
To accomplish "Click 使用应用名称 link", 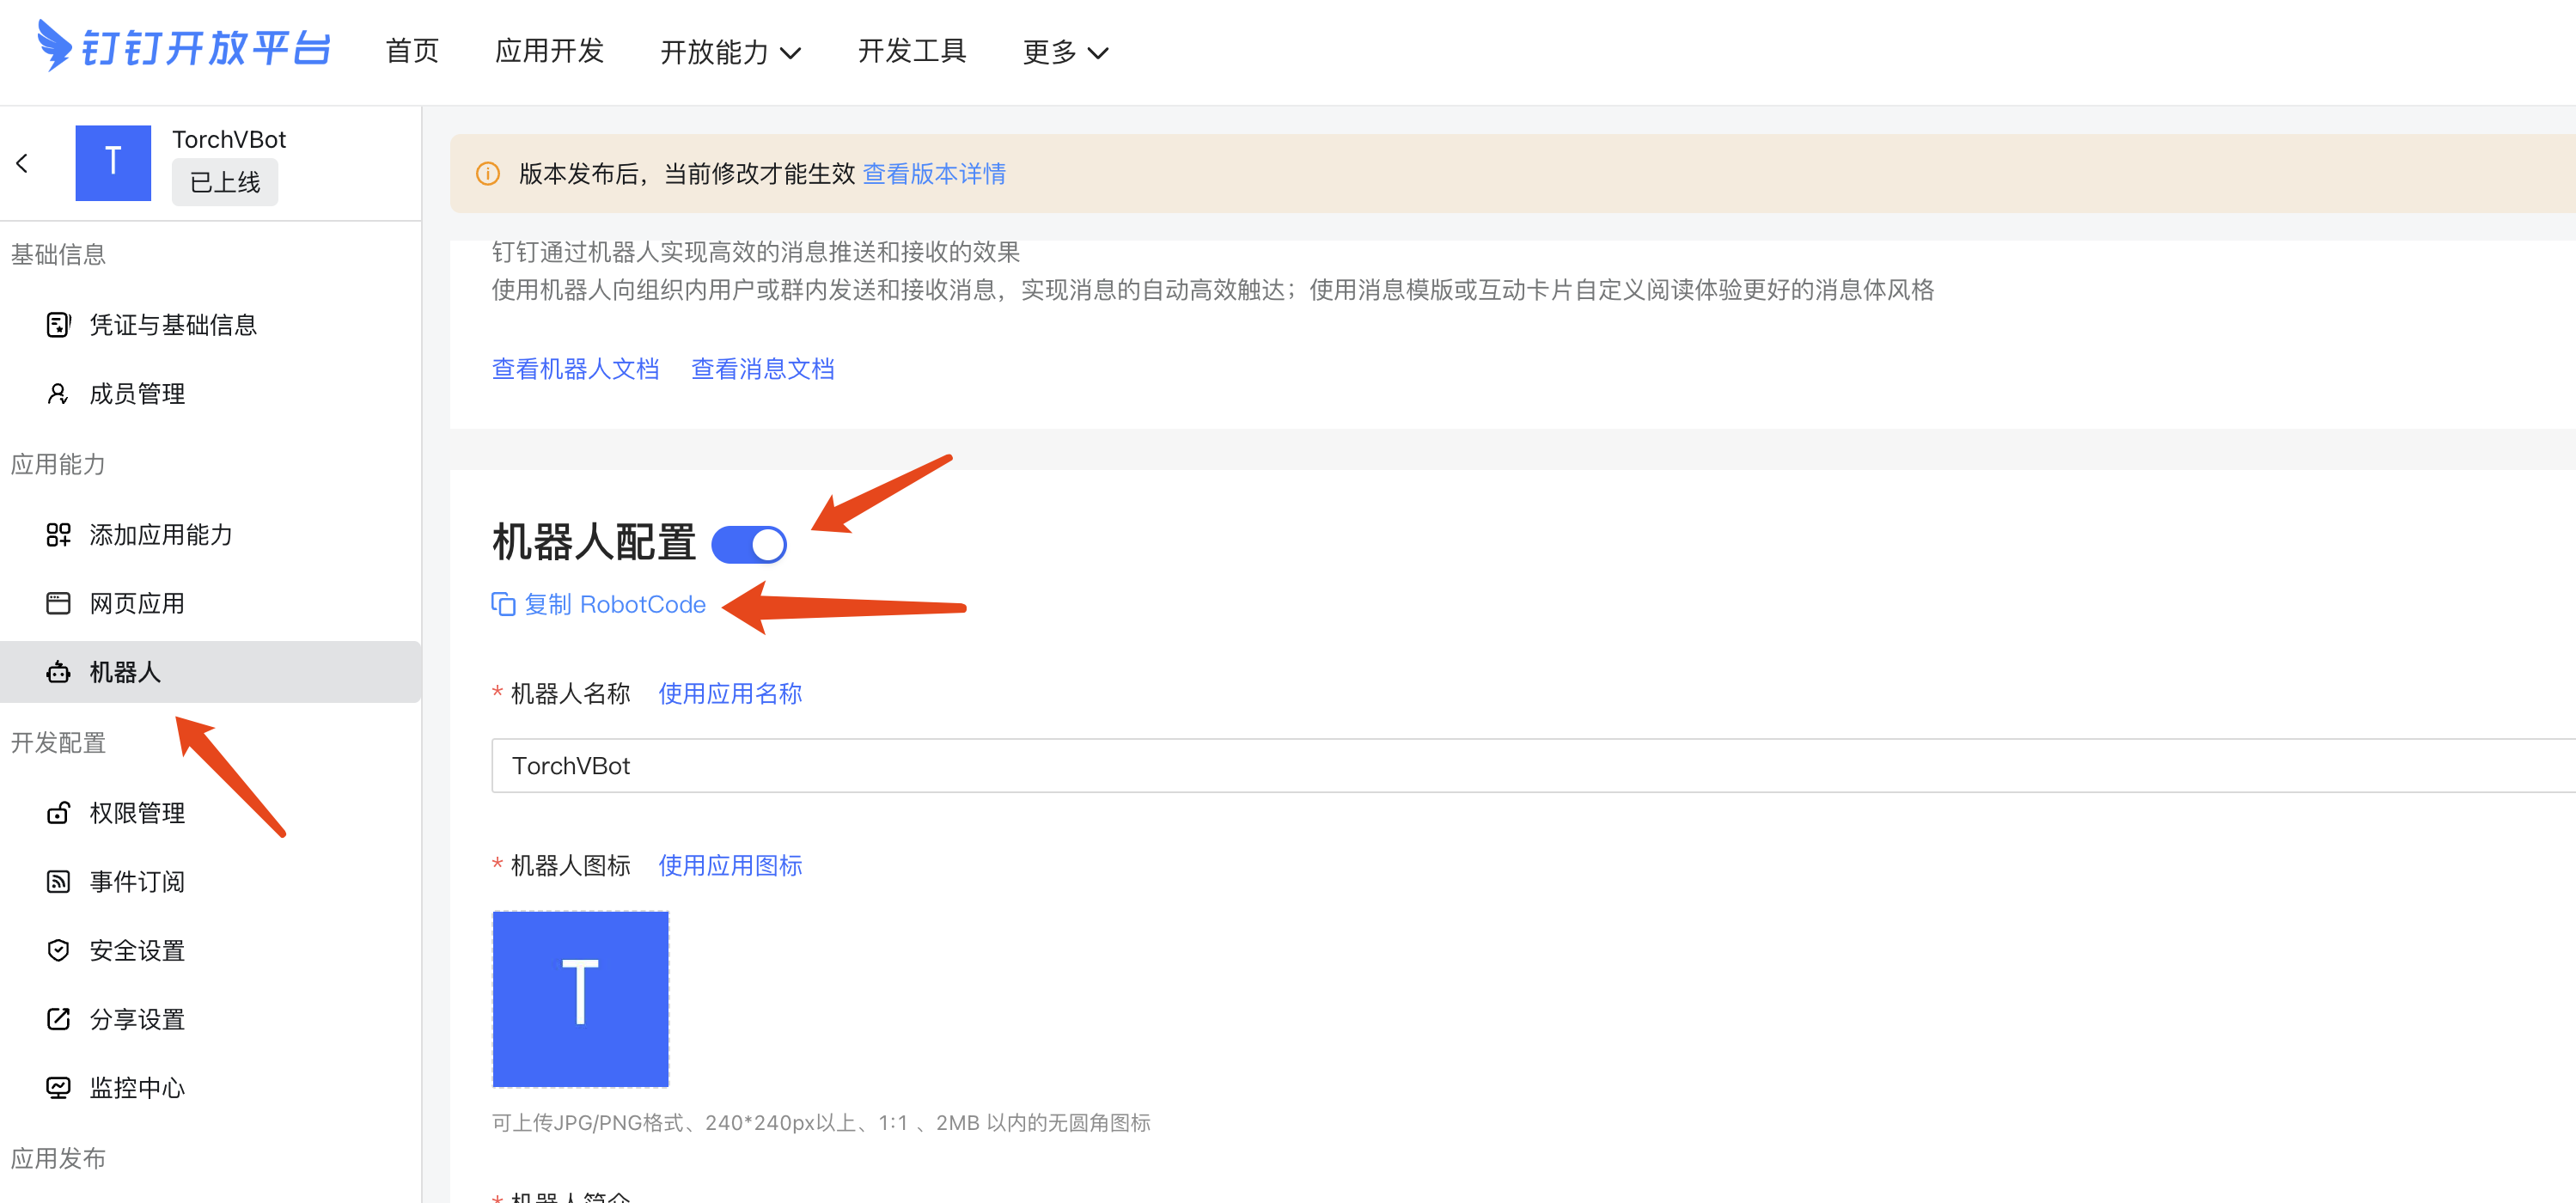I will coord(730,693).
